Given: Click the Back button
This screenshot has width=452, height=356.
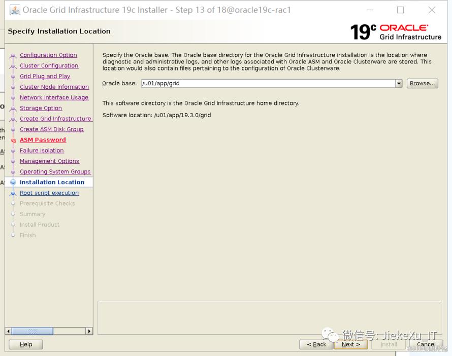Looking at the screenshot, I should pos(316,344).
